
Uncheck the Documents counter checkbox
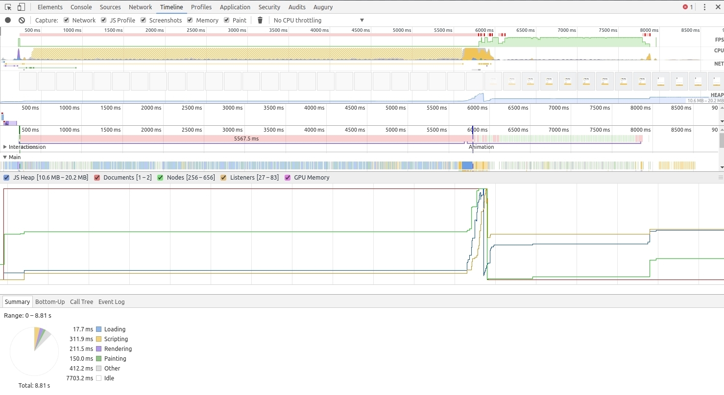[x=97, y=178]
